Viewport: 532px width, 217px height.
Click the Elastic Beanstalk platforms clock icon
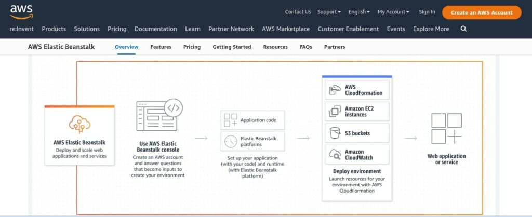231,141
